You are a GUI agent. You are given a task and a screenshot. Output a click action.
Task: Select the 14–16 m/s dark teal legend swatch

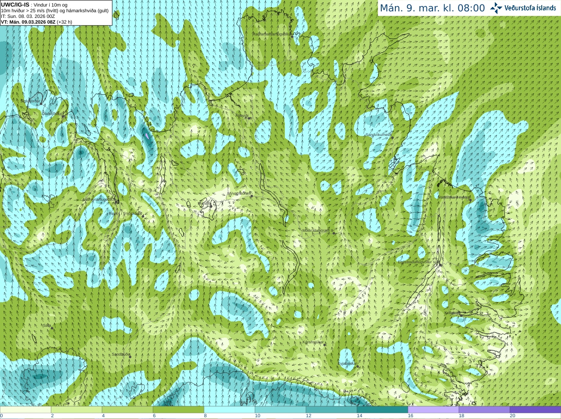pyautogui.click(x=383, y=410)
